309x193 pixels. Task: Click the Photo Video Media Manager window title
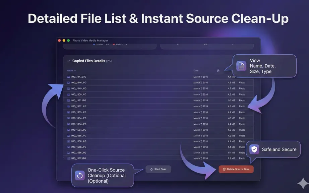90,41
